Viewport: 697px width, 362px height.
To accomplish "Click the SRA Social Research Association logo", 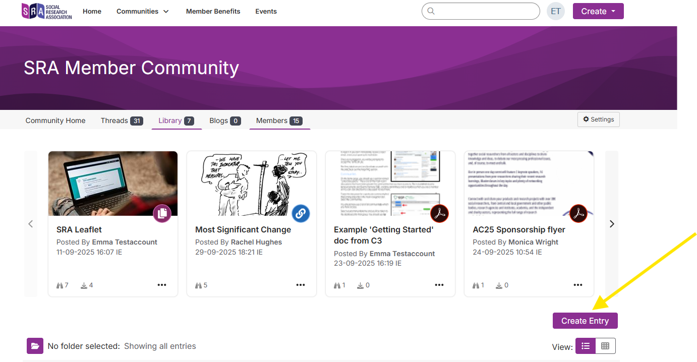I will (x=47, y=11).
